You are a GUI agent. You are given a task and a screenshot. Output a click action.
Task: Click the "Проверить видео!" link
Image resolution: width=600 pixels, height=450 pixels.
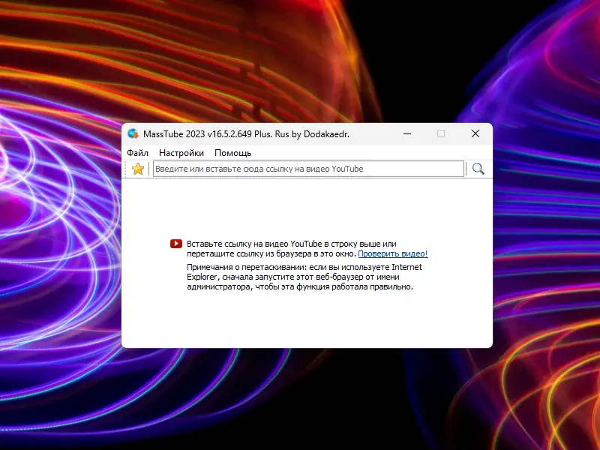coord(394,253)
